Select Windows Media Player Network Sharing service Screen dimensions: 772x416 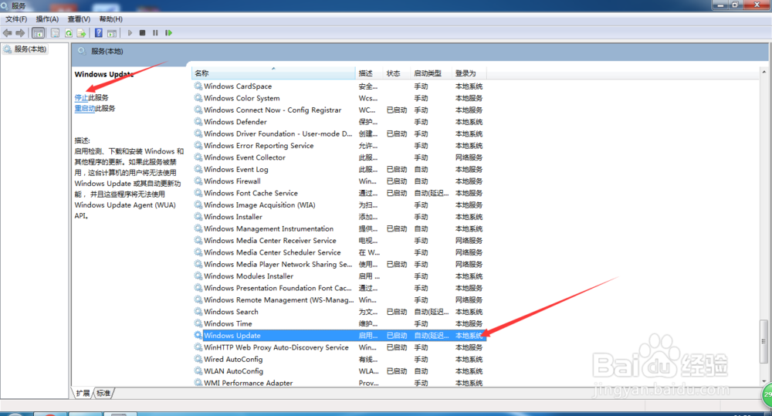coord(339,264)
